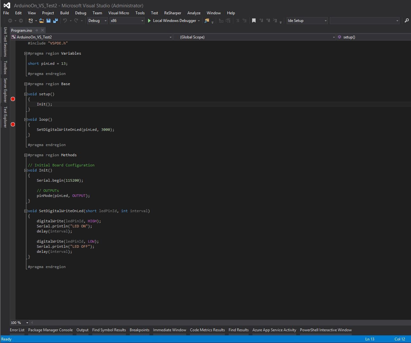Expand the Test Explorer side panel

tap(5, 117)
